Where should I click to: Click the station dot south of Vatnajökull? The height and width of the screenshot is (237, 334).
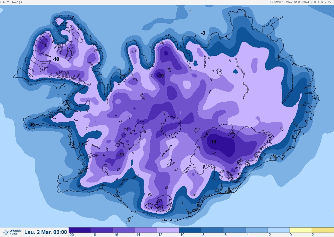click(194, 195)
